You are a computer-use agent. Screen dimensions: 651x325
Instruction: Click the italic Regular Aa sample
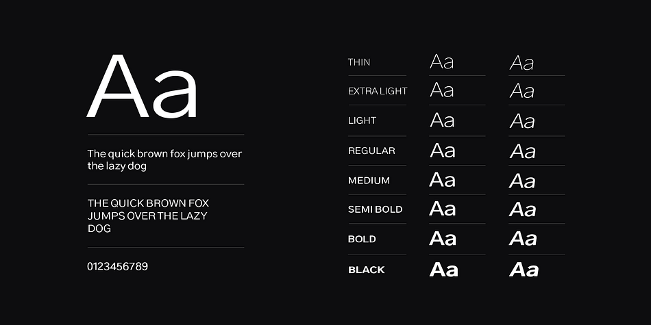(523, 151)
